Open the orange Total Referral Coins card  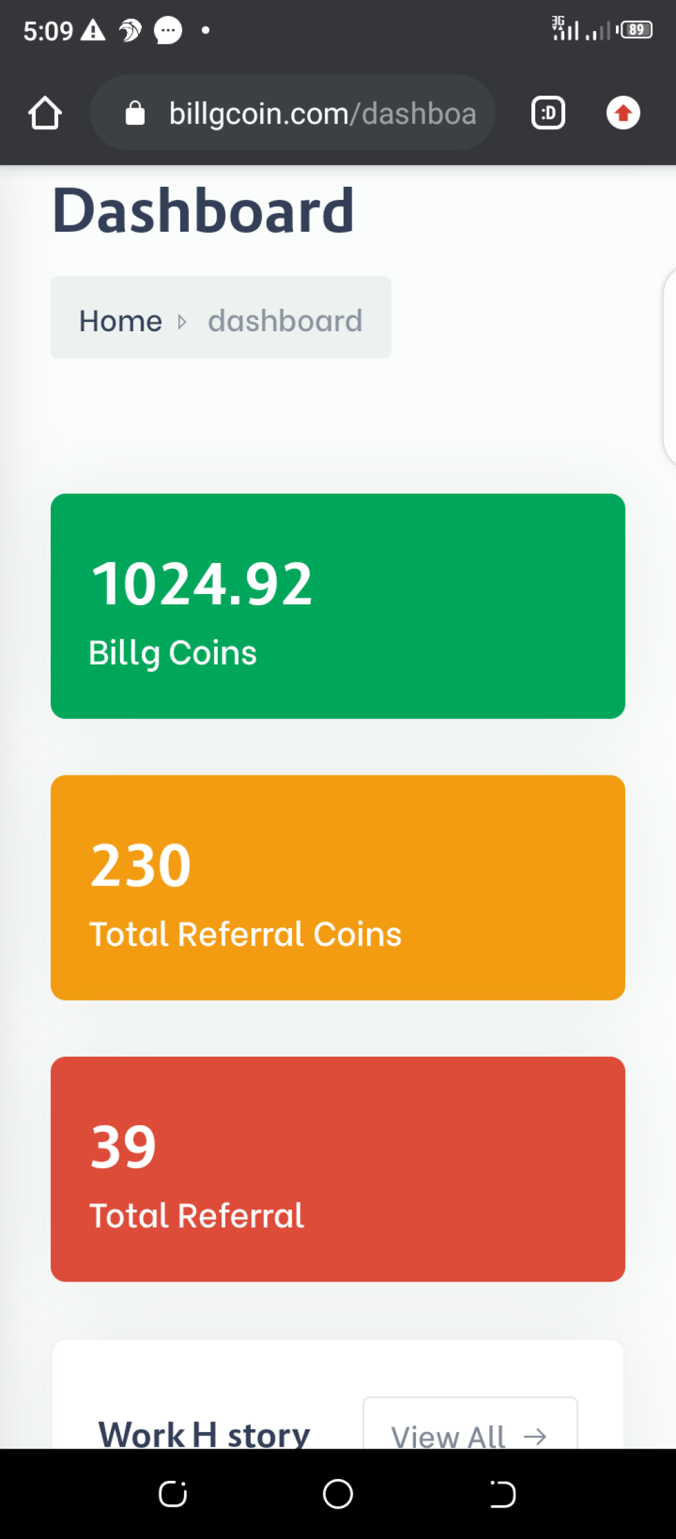[x=338, y=888]
